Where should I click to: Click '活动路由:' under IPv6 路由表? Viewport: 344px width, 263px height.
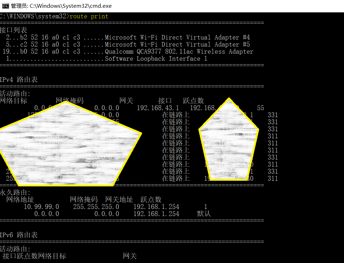[x=15, y=249]
